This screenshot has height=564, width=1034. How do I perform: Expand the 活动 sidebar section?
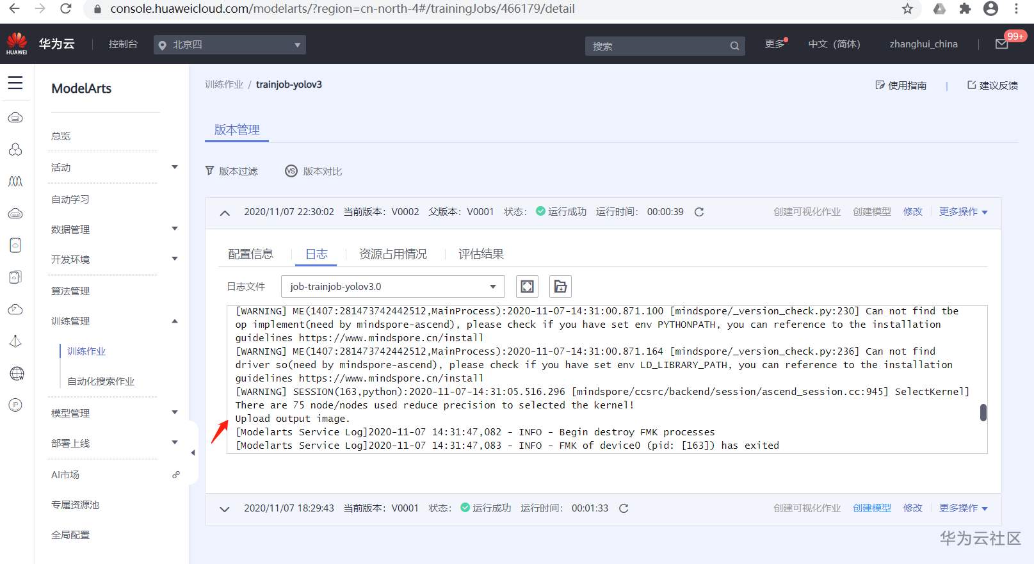175,167
